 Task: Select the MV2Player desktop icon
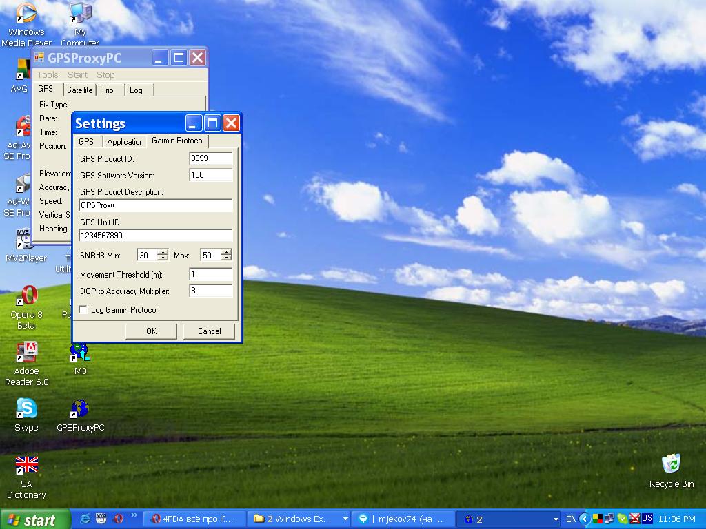[x=26, y=246]
